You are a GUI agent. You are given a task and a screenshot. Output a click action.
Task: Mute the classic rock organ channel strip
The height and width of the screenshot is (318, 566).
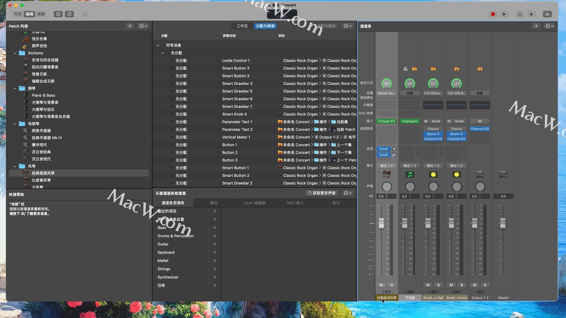(x=381, y=285)
